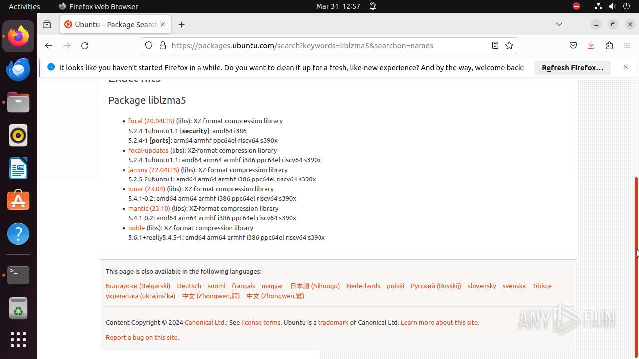Image resolution: width=639 pixels, height=359 pixels.
Task: Switch page language to français
Action: click(243, 286)
